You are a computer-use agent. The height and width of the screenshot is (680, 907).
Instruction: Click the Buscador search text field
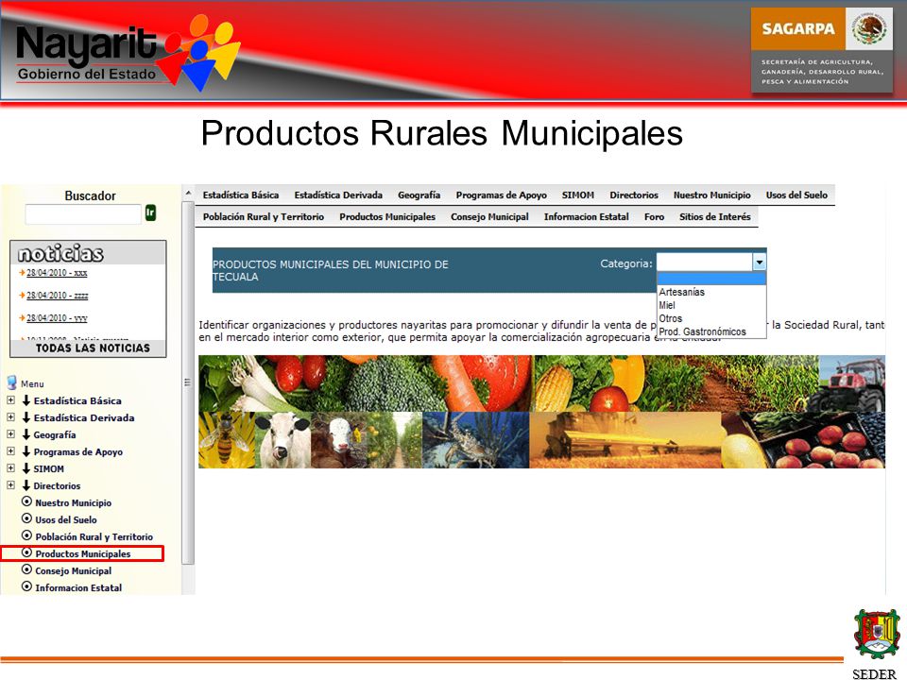[x=83, y=214]
